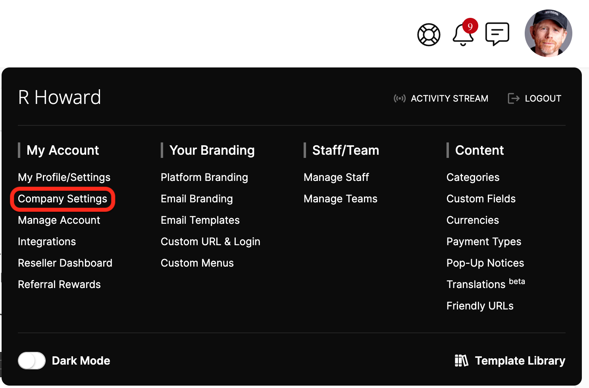Viewport: 589px width, 388px height.
Task: Open Company Settings
Action: point(63,199)
